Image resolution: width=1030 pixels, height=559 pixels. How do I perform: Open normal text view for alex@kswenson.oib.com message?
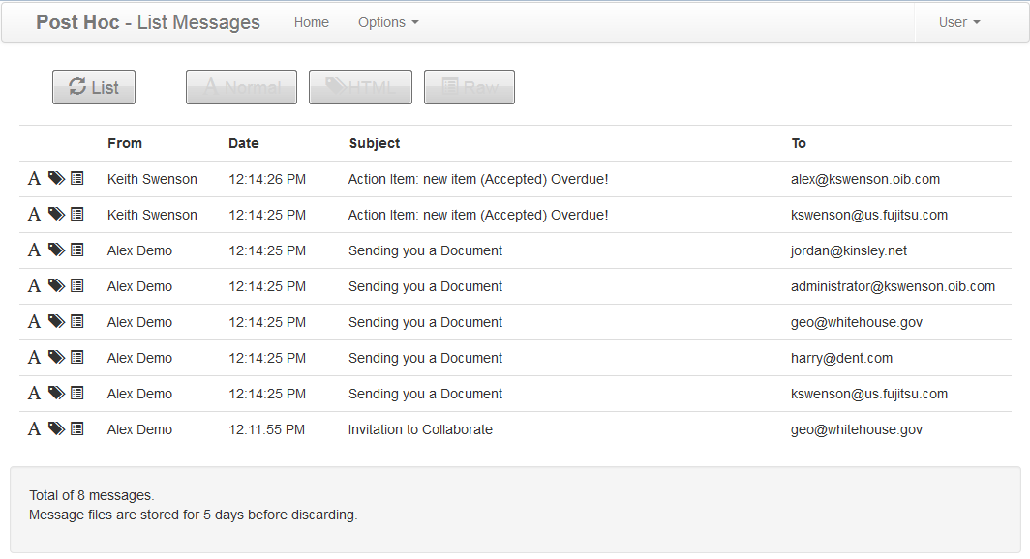click(34, 179)
